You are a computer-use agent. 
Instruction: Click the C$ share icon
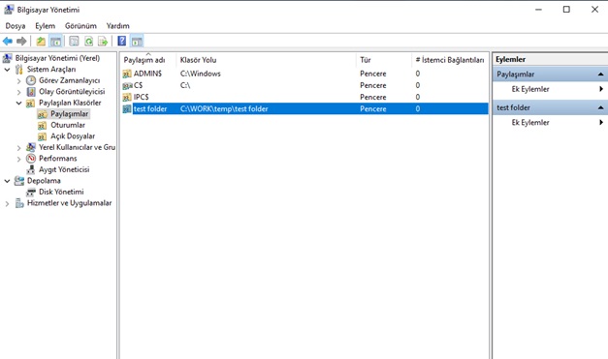coord(127,85)
